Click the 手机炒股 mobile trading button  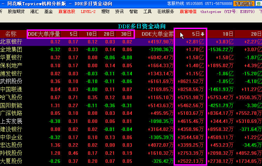pyautogui.click(x=243, y=4)
